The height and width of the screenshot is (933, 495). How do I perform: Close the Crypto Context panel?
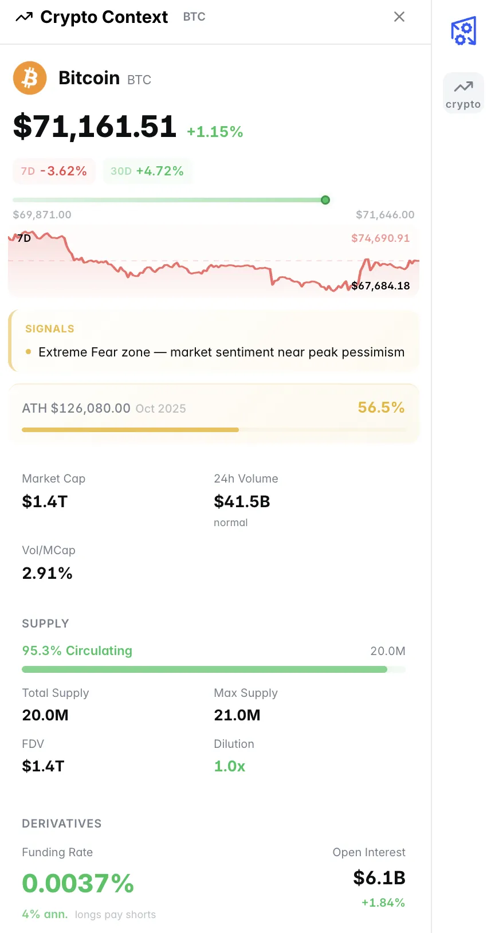click(399, 17)
